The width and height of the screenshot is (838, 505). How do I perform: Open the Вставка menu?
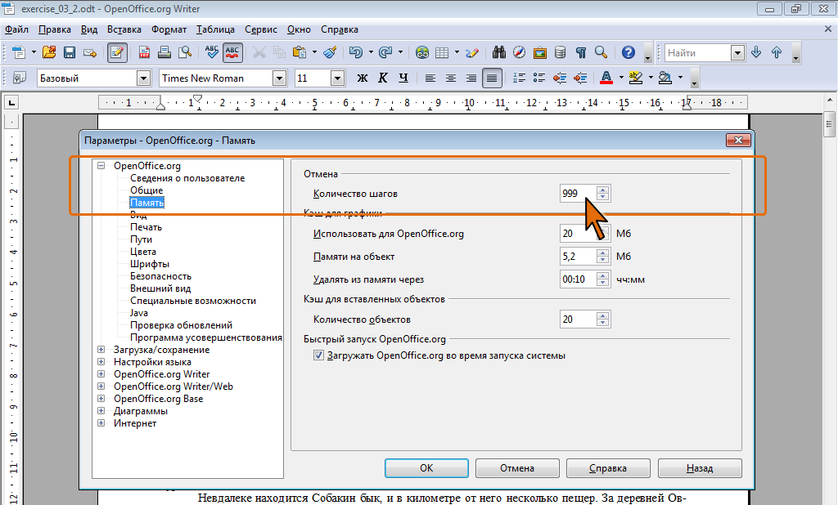124,29
